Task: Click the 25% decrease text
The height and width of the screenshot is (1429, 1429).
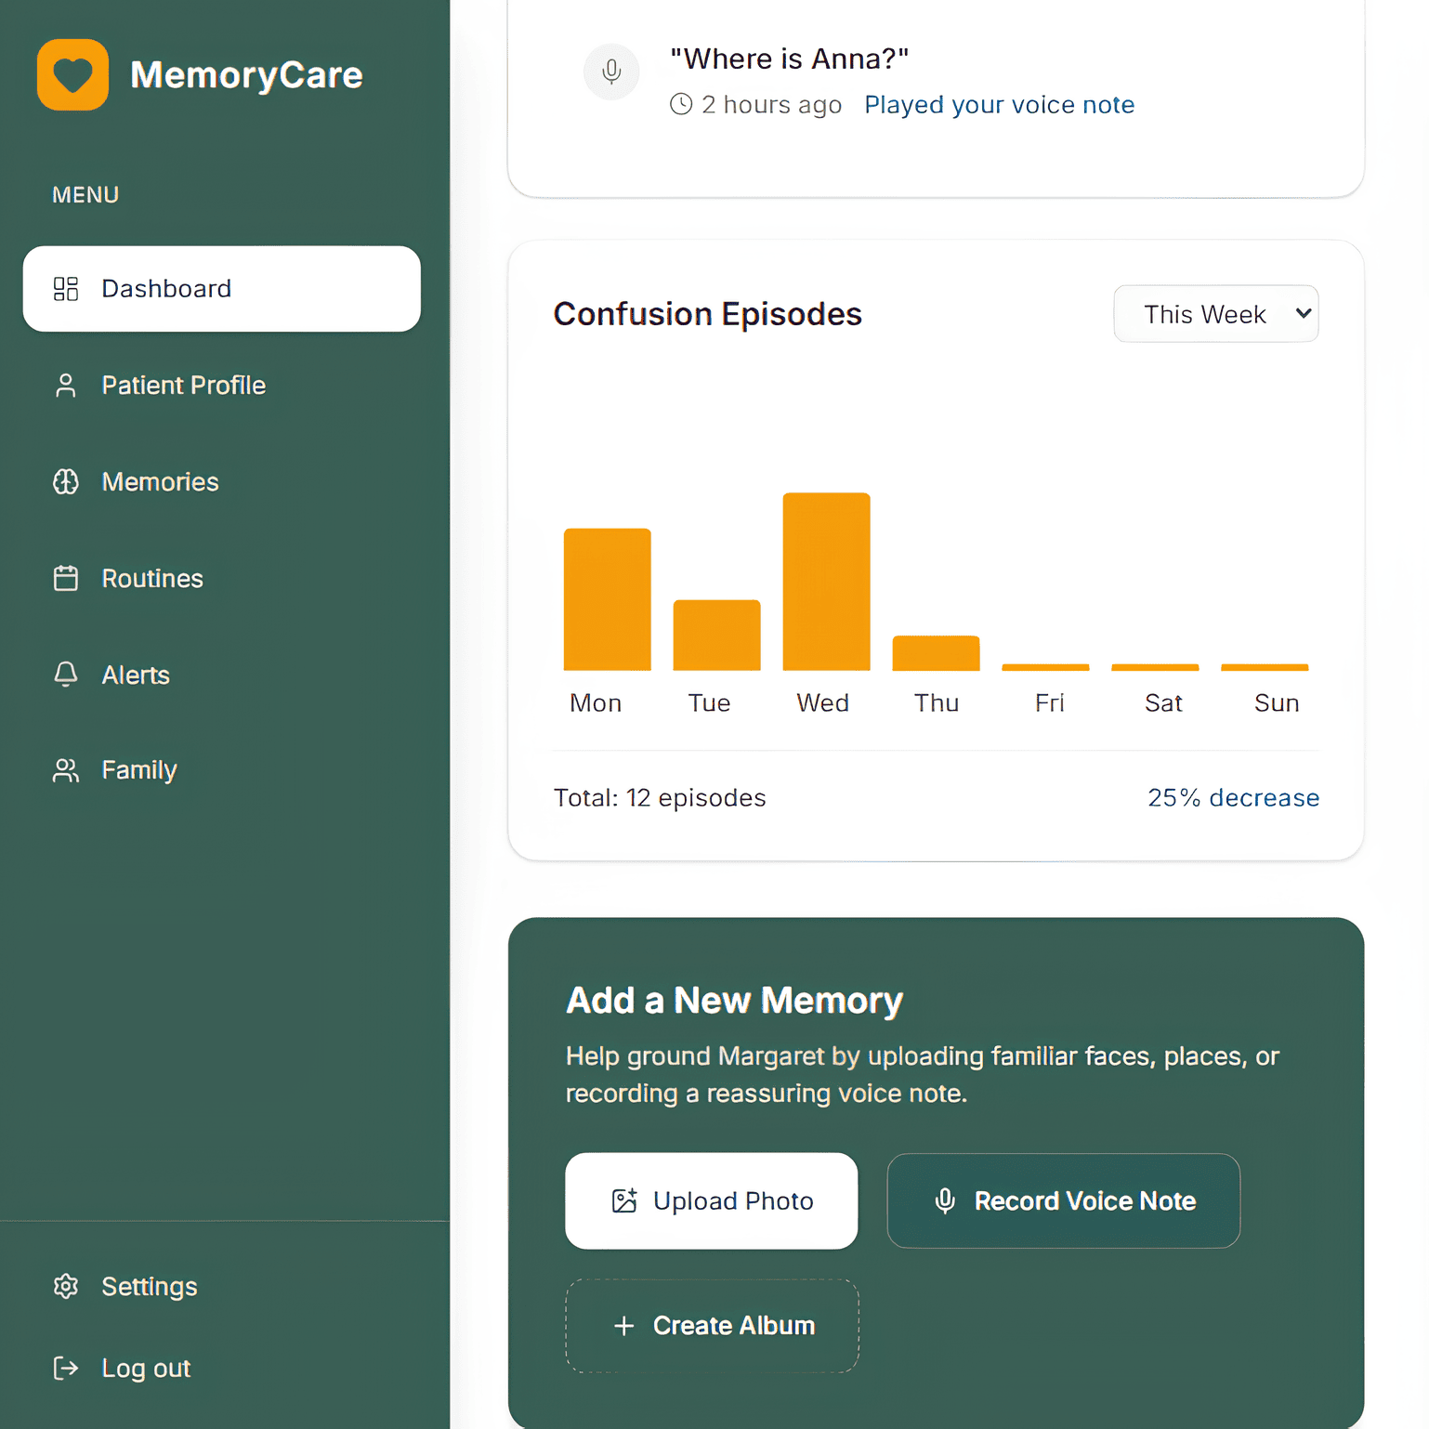Action: click(1233, 798)
